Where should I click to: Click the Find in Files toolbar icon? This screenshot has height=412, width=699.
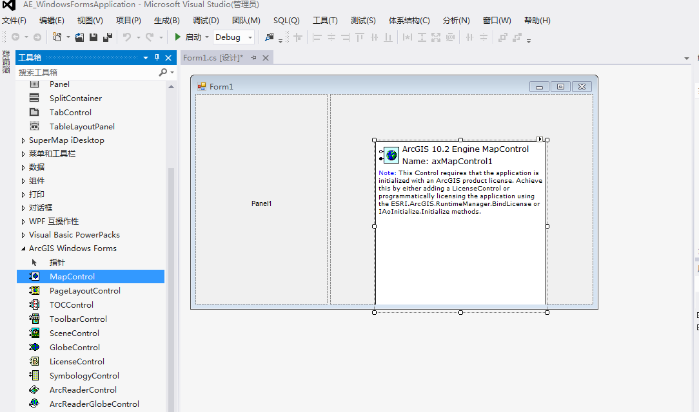pos(270,37)
